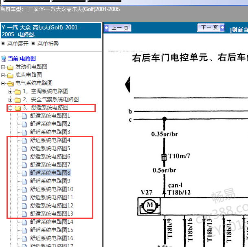Click page icon beside 舒适系统电路图16

coord(24,238)
